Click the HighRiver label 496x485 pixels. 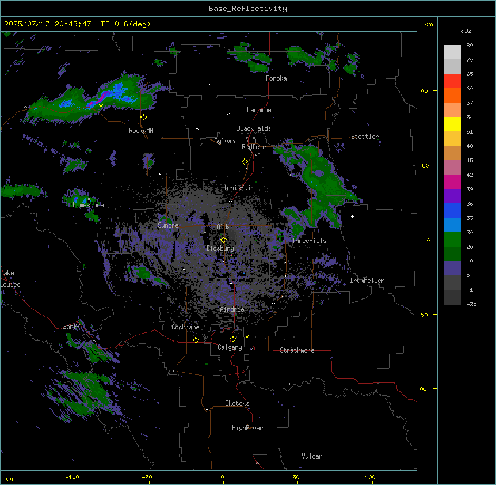(247, 428)
